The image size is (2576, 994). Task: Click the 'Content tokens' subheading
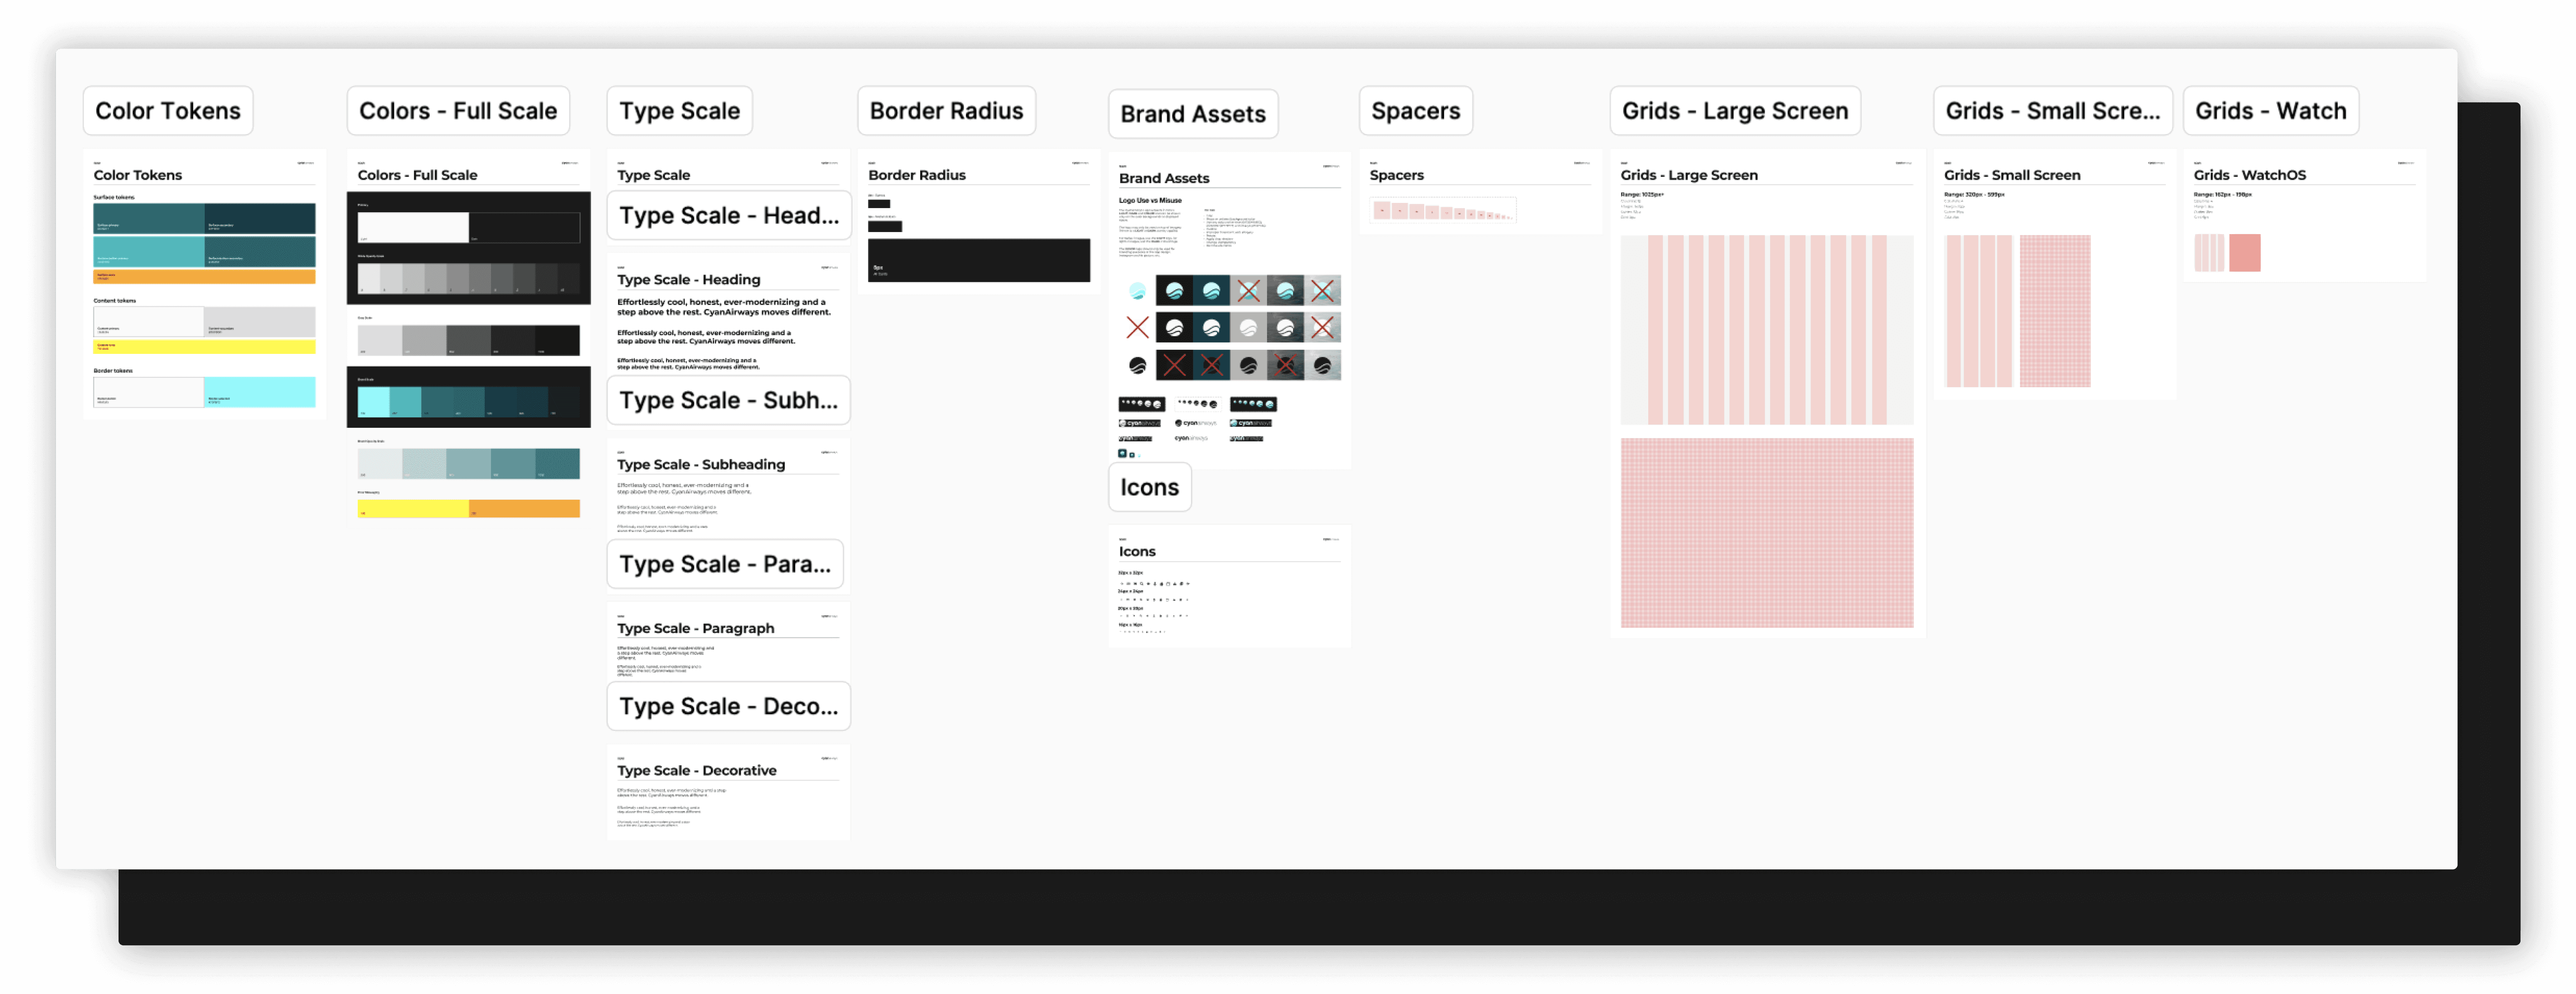[x=115, y=300]
